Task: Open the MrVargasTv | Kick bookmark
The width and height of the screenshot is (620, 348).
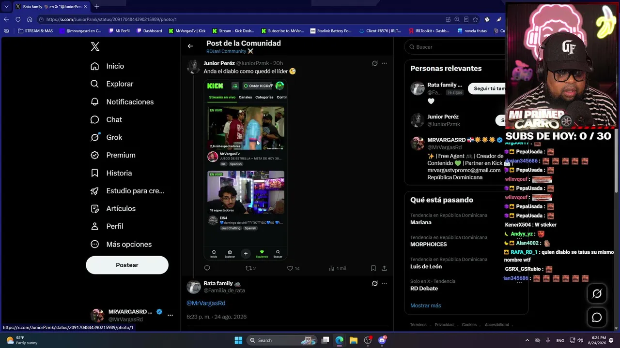Action: coord(187,31)
